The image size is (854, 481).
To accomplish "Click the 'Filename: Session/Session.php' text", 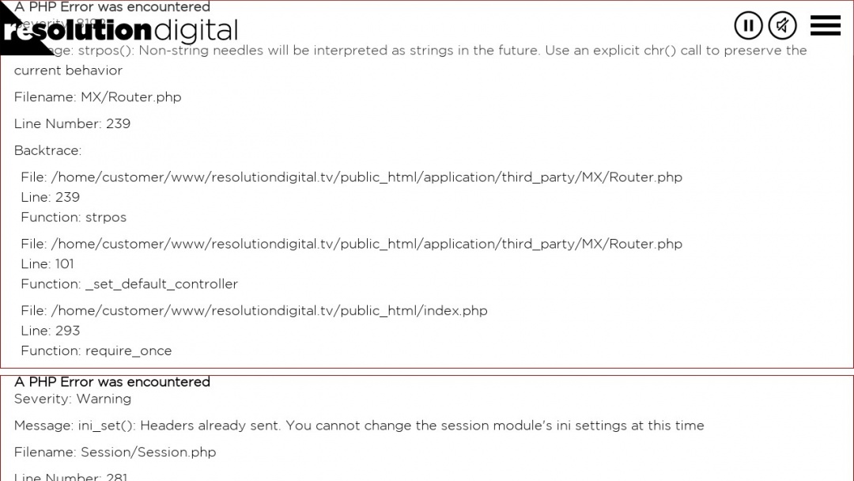I will point(115,453).
